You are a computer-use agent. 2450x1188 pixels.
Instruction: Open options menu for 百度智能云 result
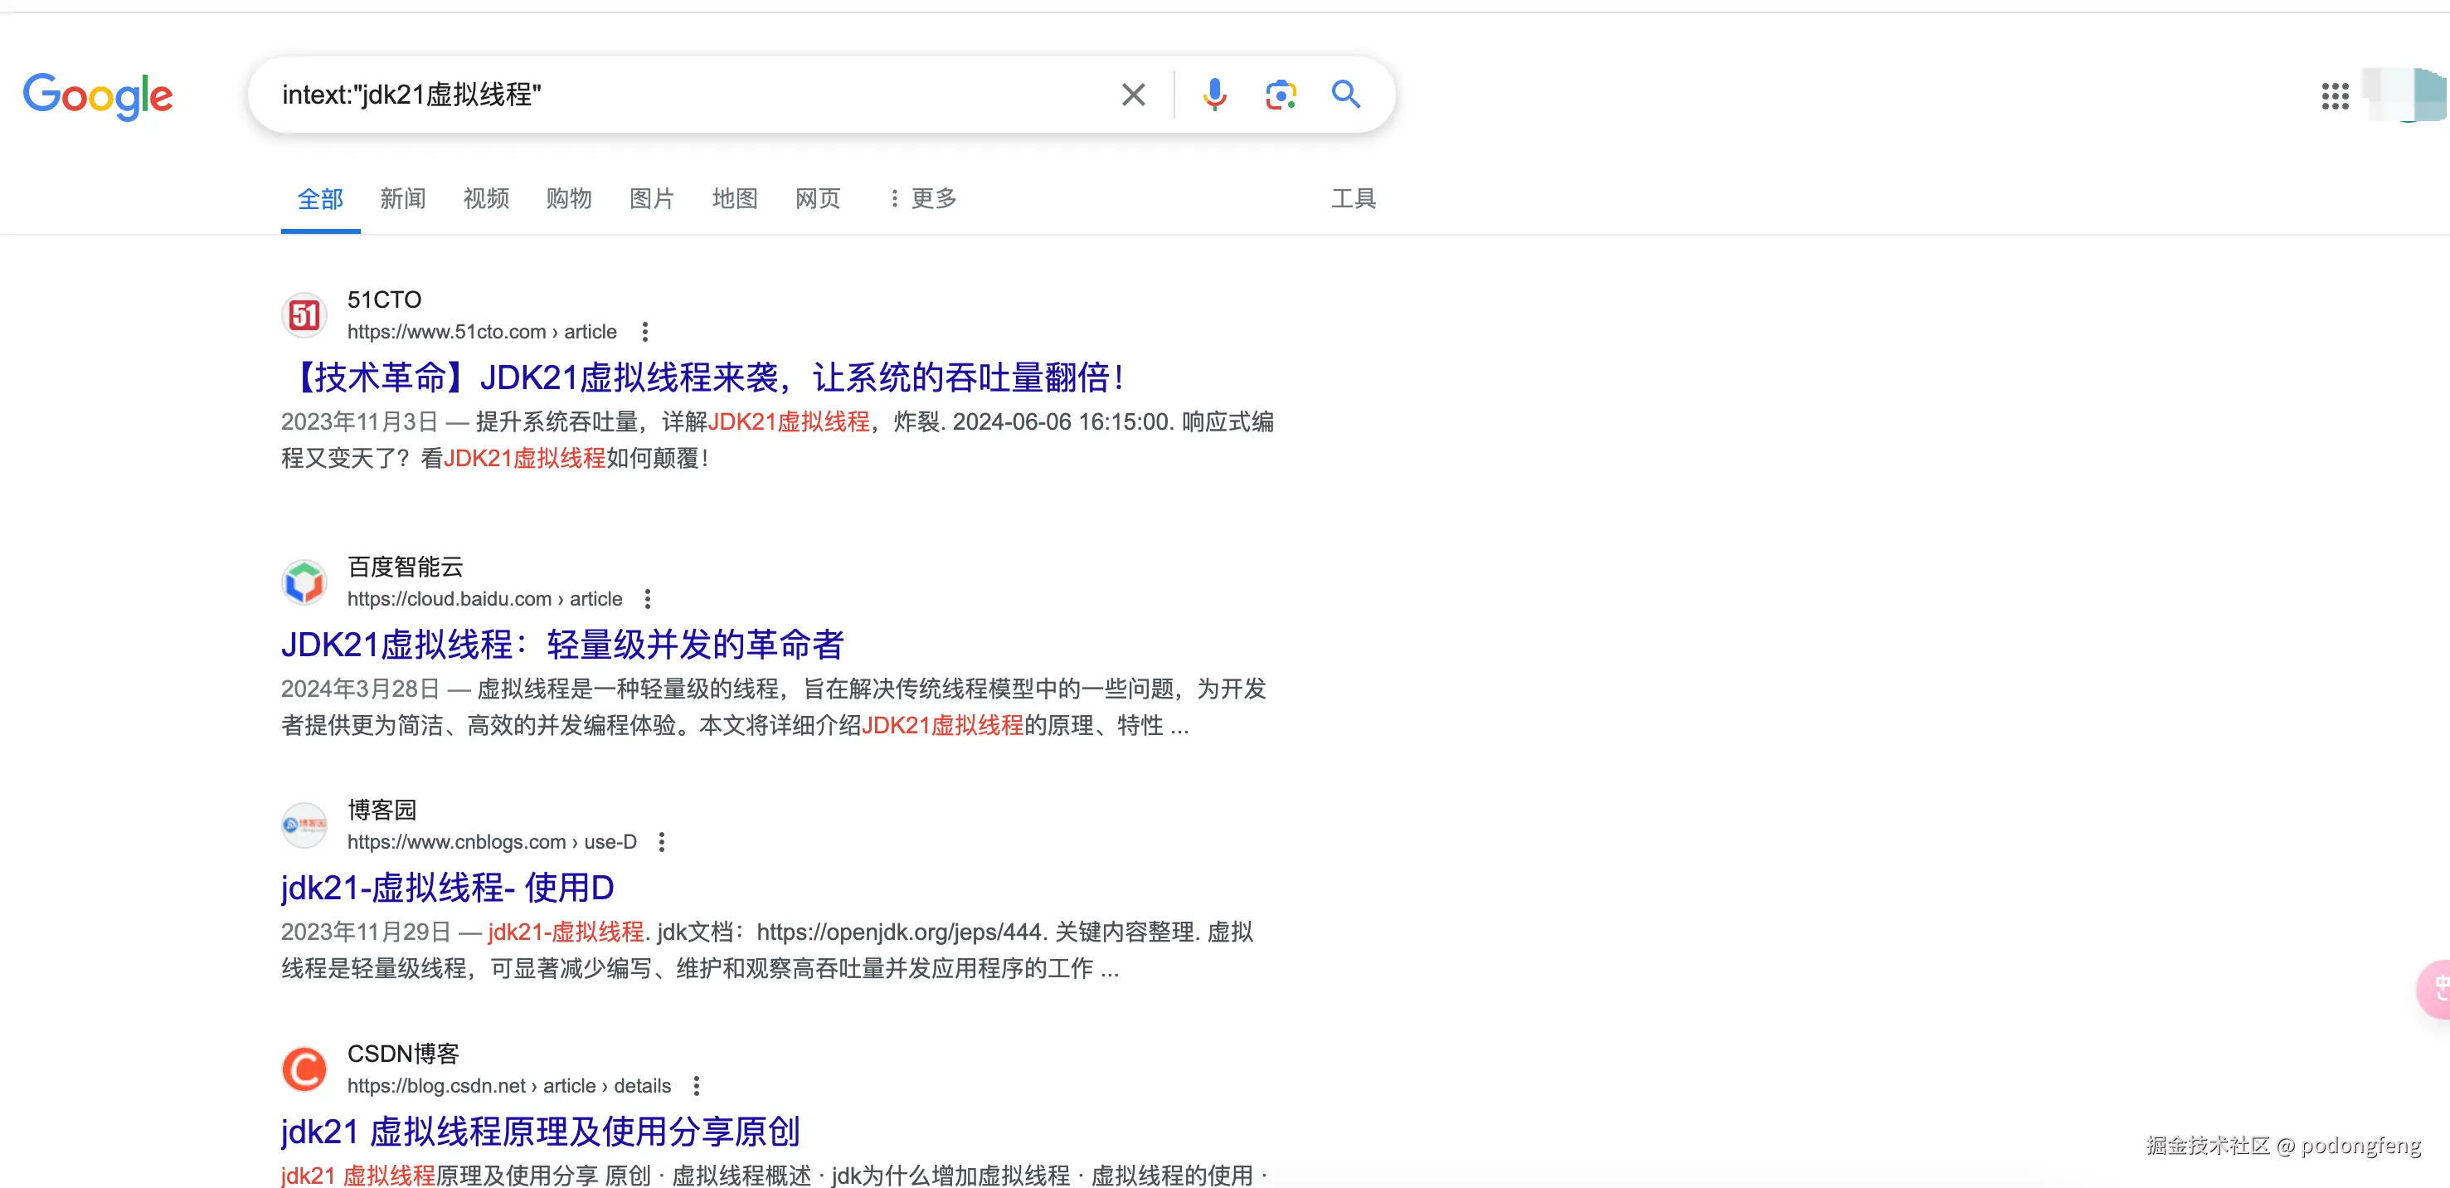click(x=648, y=599)
